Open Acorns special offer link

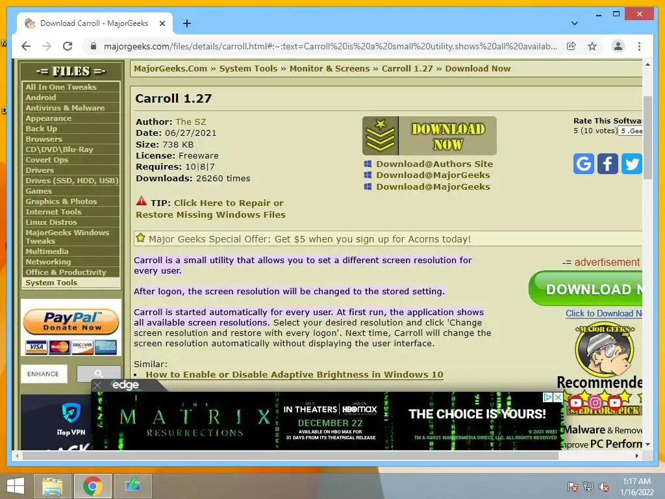click(x=310, y=239)
